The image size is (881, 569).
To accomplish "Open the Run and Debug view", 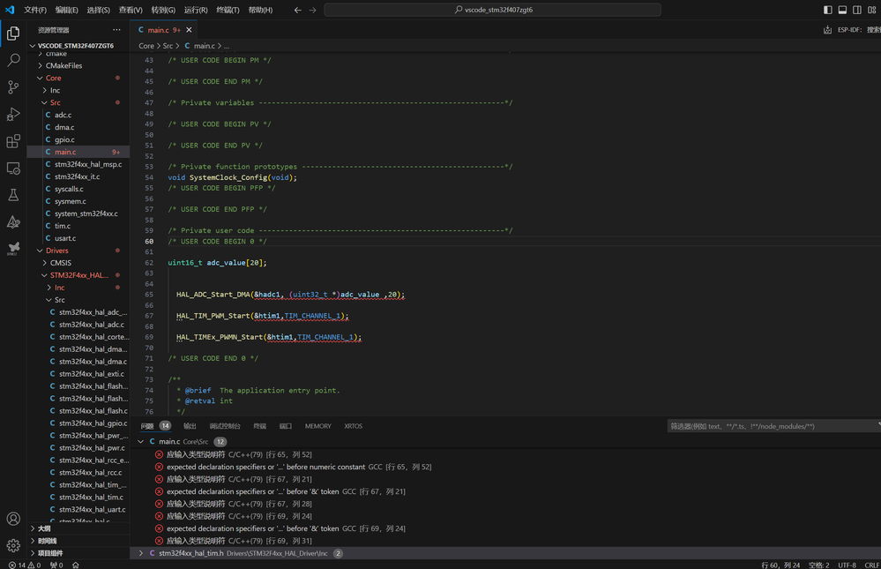I will point(13,115).
